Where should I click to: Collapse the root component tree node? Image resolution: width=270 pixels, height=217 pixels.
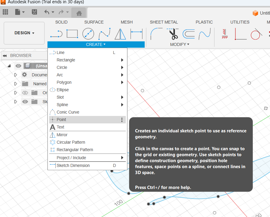(x=9, y=66)
